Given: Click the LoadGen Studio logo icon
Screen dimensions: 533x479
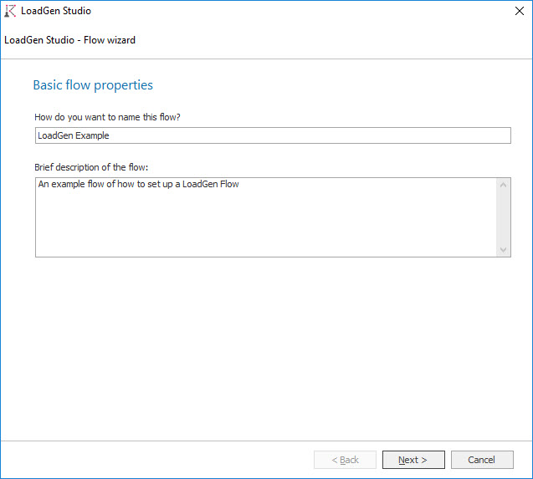Looking at the screenshot, I should click(10, 11).
